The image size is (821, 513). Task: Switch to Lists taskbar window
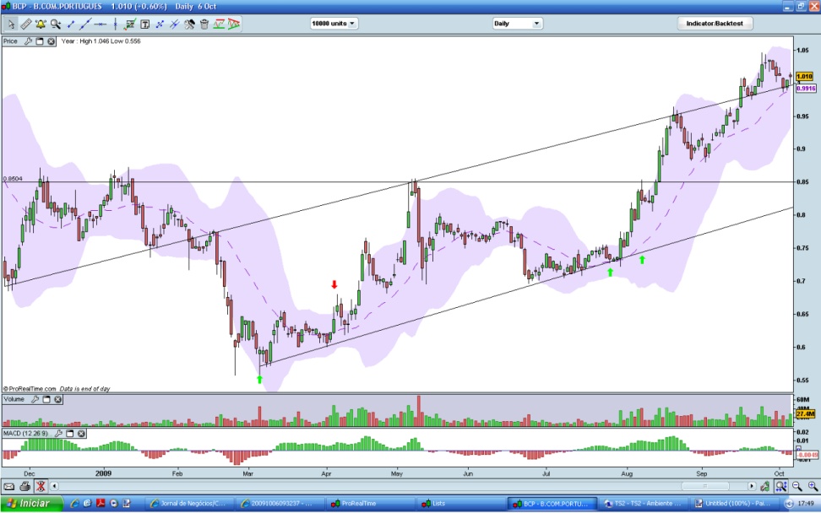[459, 504]
